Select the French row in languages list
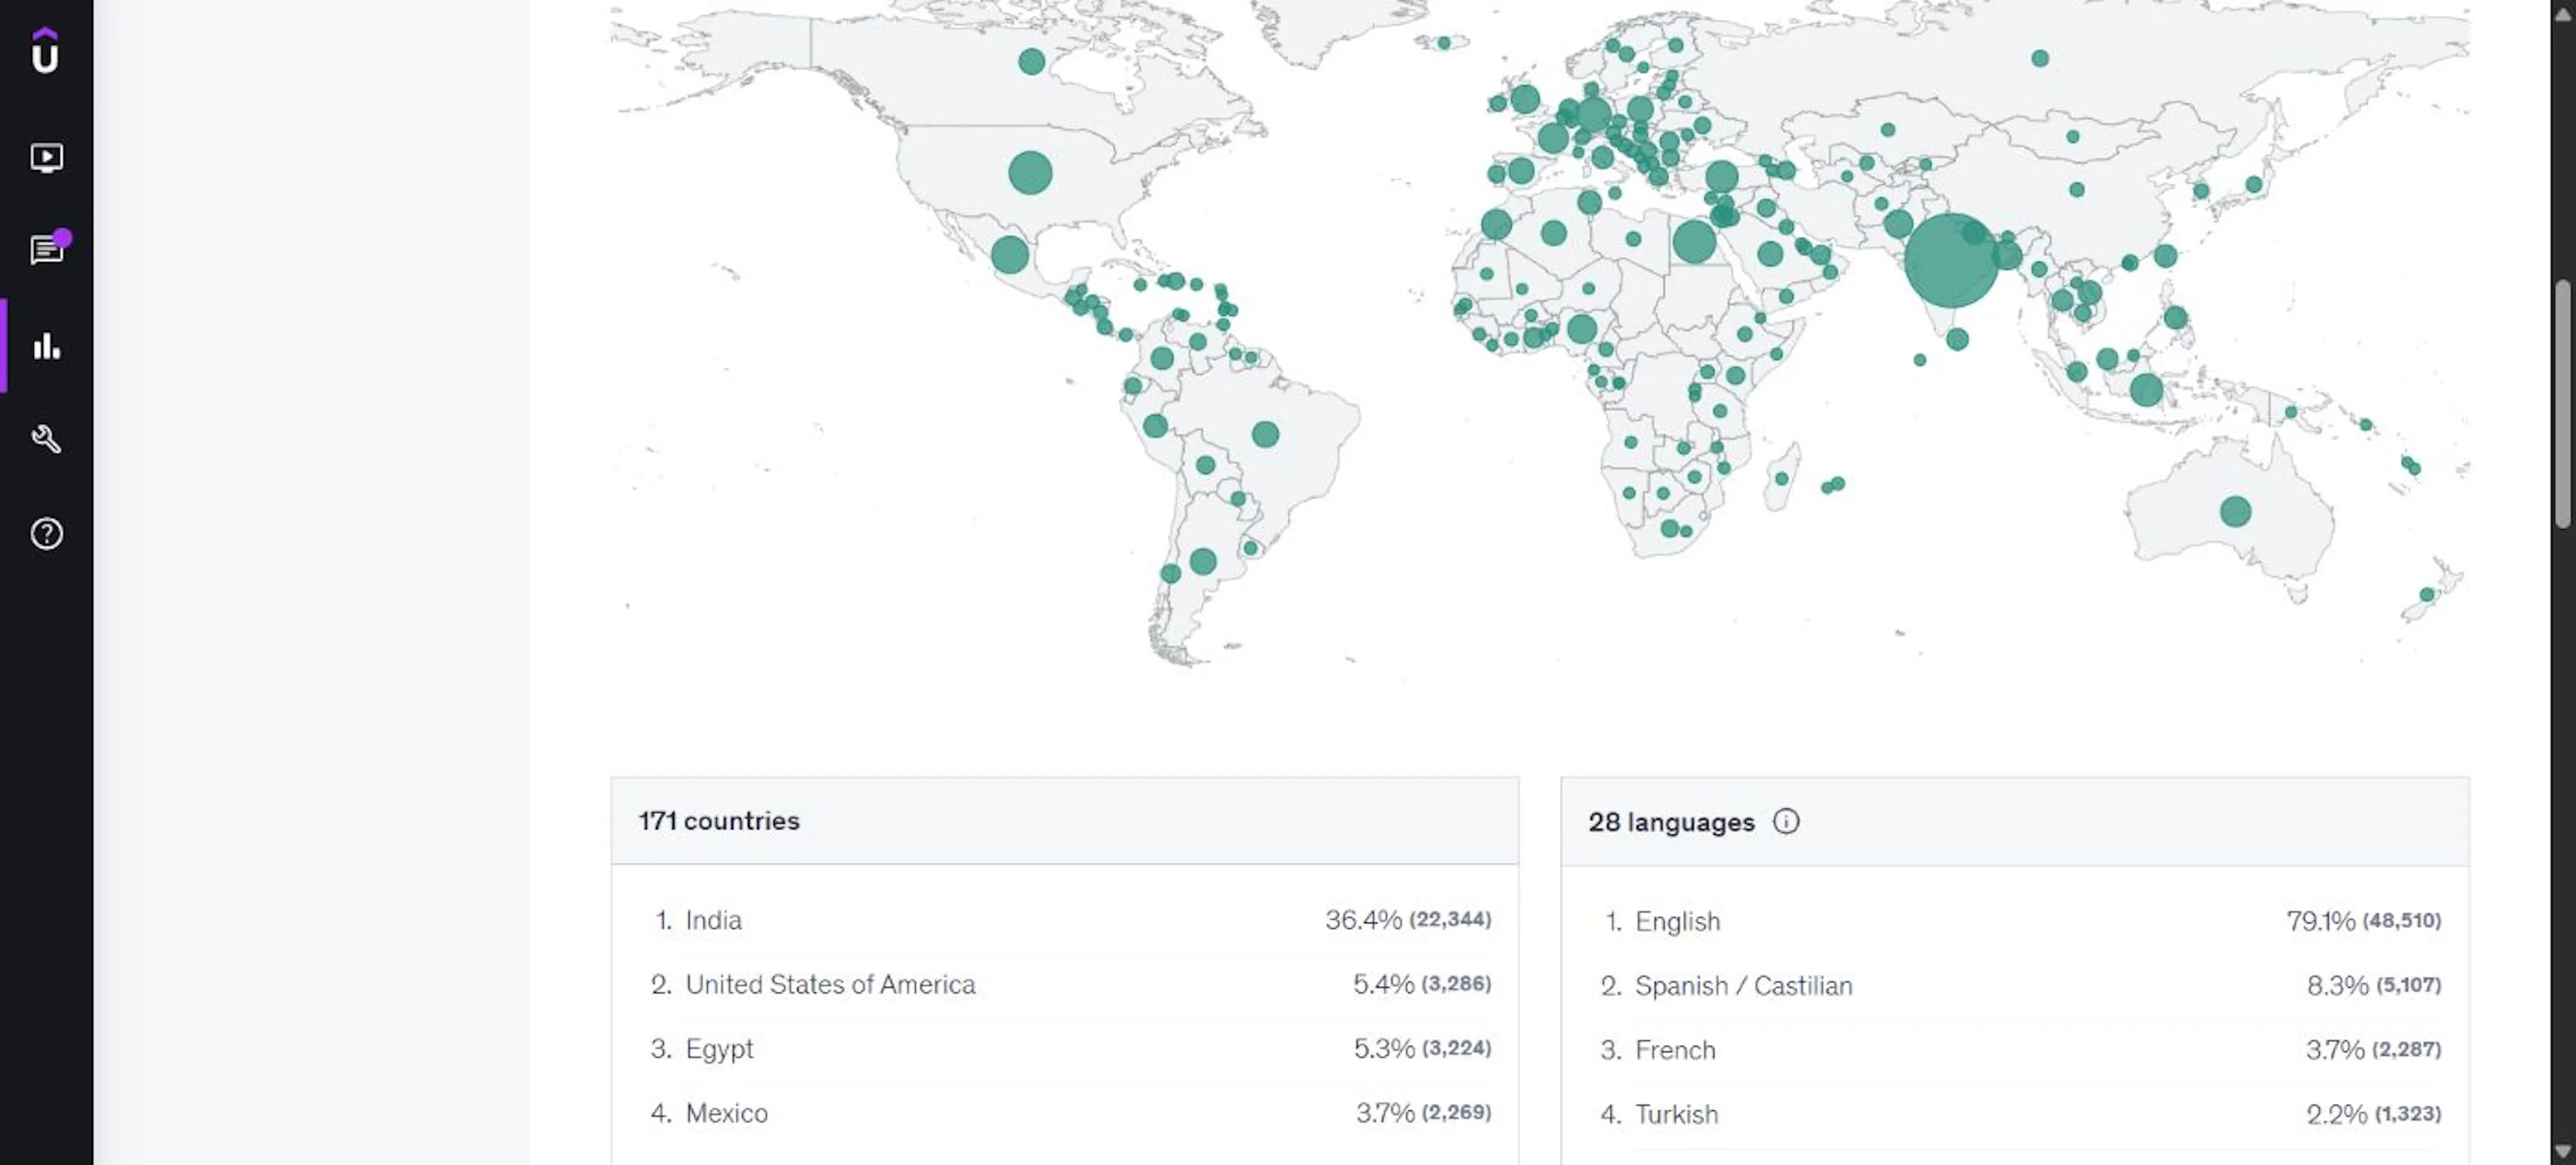Image resolution: width=2576 pixels, height=1165 pixels. click(2015, 1049)
